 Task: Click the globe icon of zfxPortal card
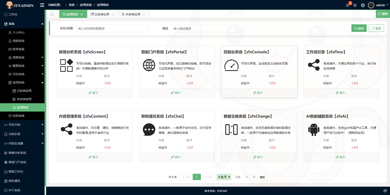(149, 65)
